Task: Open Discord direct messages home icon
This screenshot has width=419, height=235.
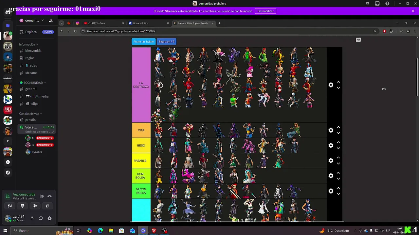Action: tap(8, 12)
